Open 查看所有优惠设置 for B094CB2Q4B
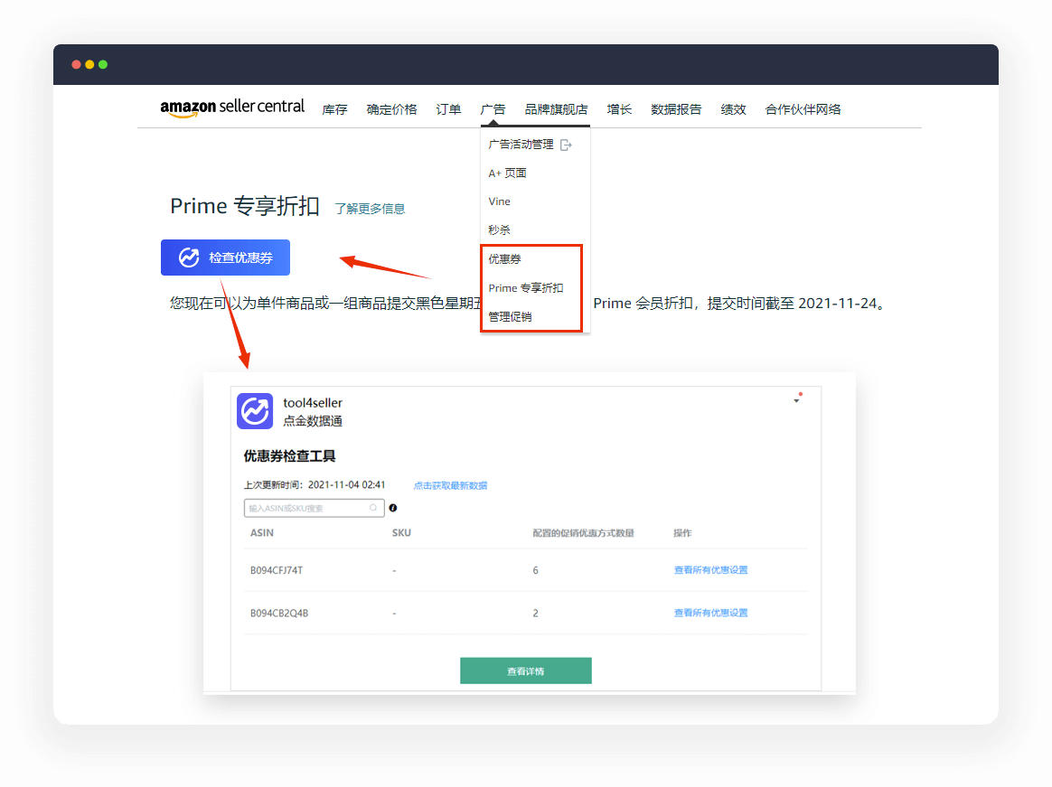Image resolution: width=1052 pixels, height=787 pixels. [710, 614]
